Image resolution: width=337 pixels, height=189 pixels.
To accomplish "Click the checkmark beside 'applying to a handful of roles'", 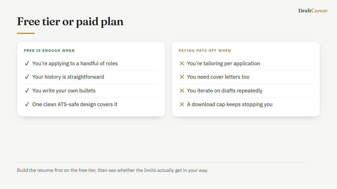I will coord(27,64).
